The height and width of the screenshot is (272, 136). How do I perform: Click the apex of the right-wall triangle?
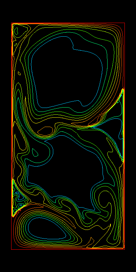point(123,89)
